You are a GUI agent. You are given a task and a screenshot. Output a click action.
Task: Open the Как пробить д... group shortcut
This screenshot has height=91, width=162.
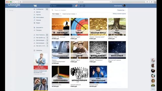[41, 38]
